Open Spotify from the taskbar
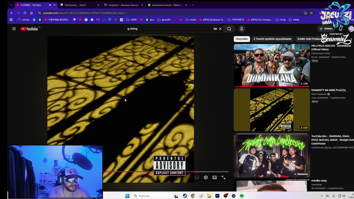The width and height of the screenshot is (354, 199). tap(242, 196)
